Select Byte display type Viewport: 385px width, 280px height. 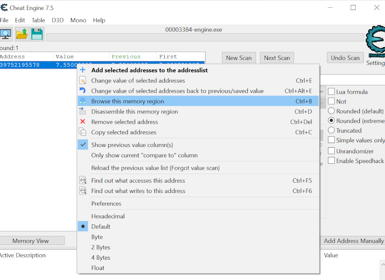(198, 237)
